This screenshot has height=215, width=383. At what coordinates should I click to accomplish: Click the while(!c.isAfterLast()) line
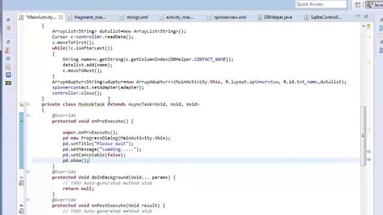click(82, 48)
